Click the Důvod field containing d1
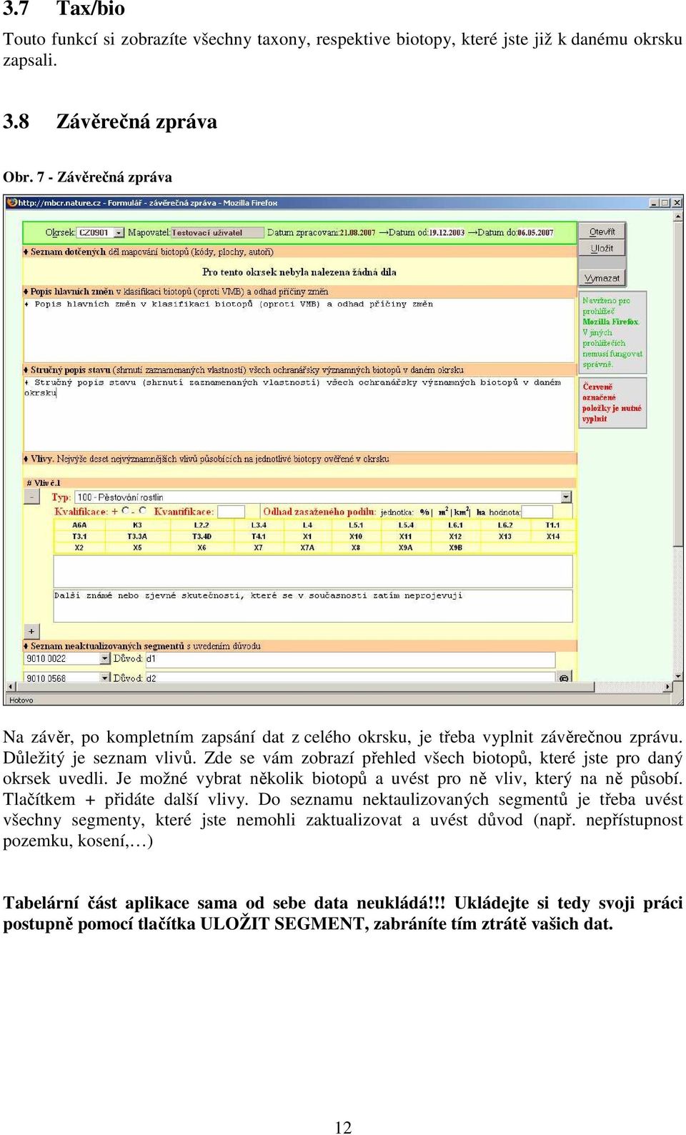Image resolution: width=686 pixels, height=1135 pixels. click(350, 659)
